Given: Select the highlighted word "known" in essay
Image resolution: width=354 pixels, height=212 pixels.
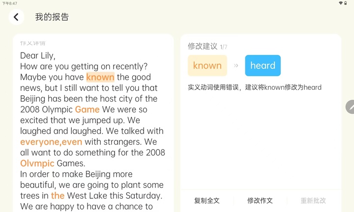Looking at the screenshot, I should pyautogui.click(x=100, y=77).
